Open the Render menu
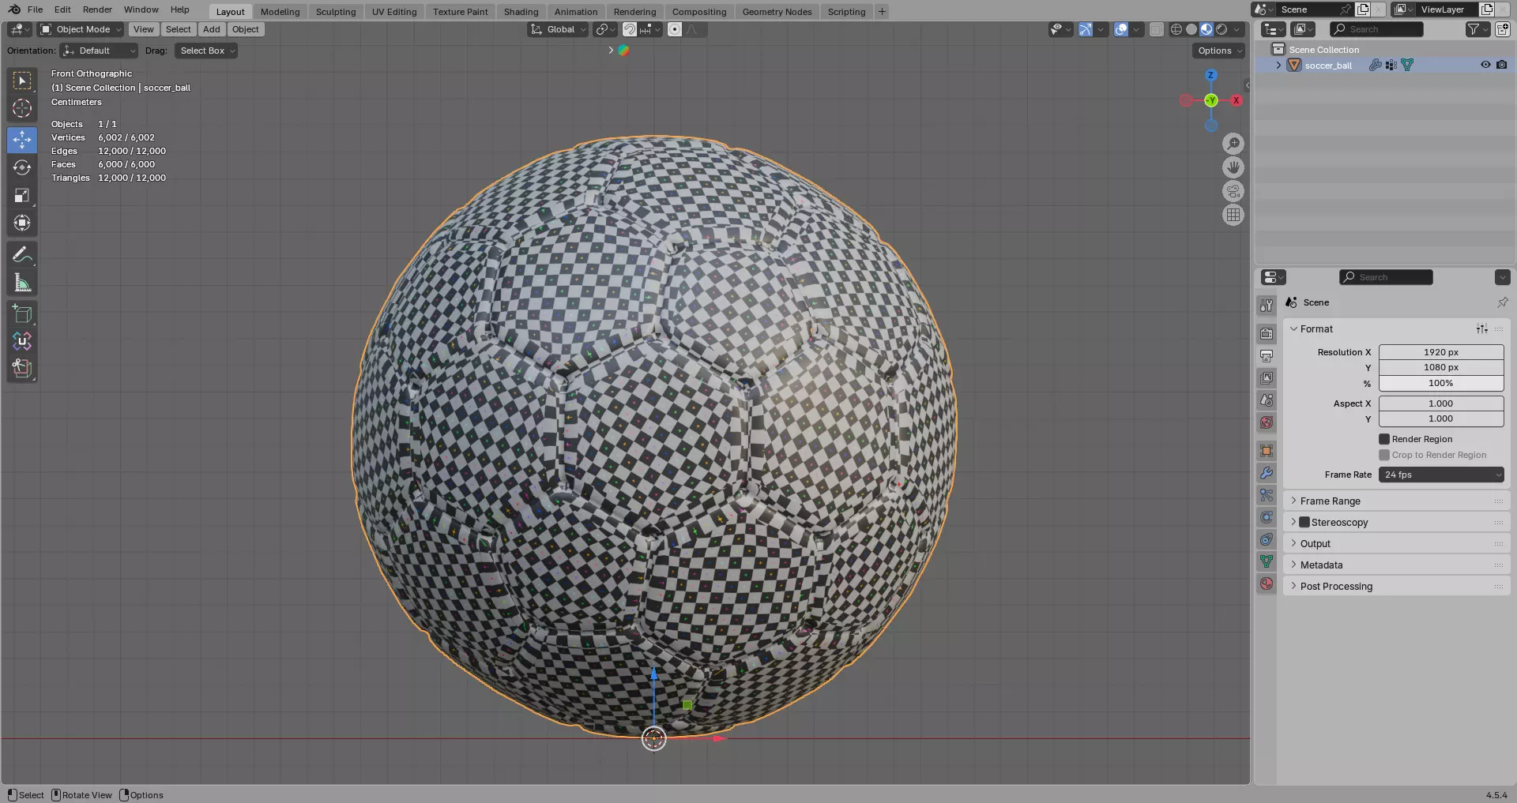The image size is (1517, 803). 97,9
